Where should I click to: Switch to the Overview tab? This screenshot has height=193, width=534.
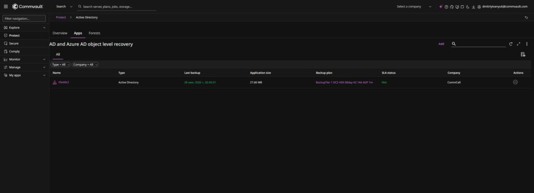60,33
